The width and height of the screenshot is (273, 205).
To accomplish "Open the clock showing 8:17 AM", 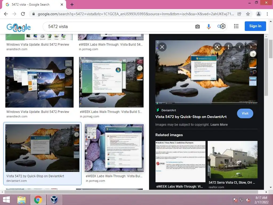I will (x=261, y=200).
